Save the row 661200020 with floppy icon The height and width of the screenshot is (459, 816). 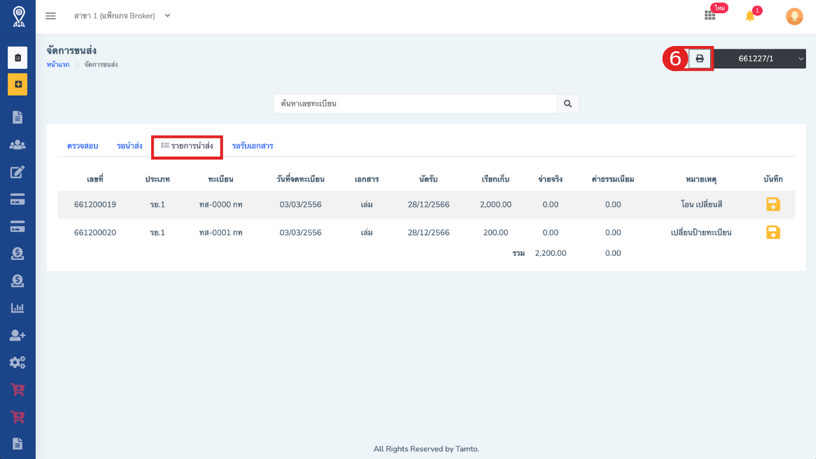[773, 232]
